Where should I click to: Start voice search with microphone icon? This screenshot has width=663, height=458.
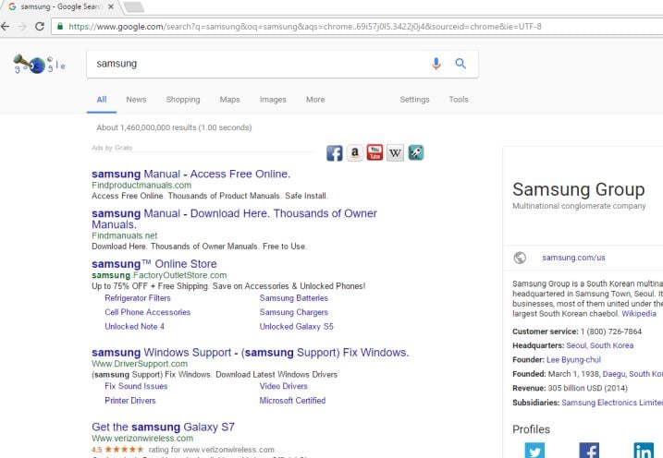point(436,64)
